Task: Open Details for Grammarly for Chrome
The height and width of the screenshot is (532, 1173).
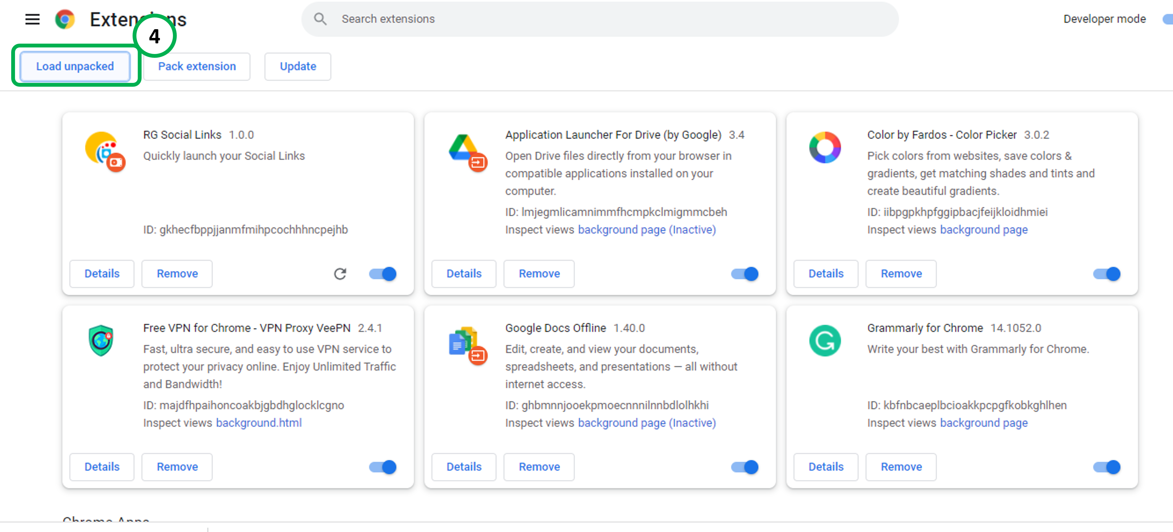Action: pyautogui.click(x=826, y=467)
